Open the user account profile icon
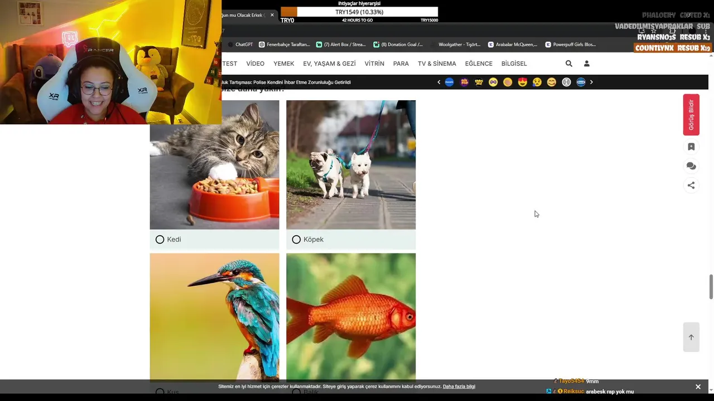The height and width of the screenshot is (401, 714). 586,63
